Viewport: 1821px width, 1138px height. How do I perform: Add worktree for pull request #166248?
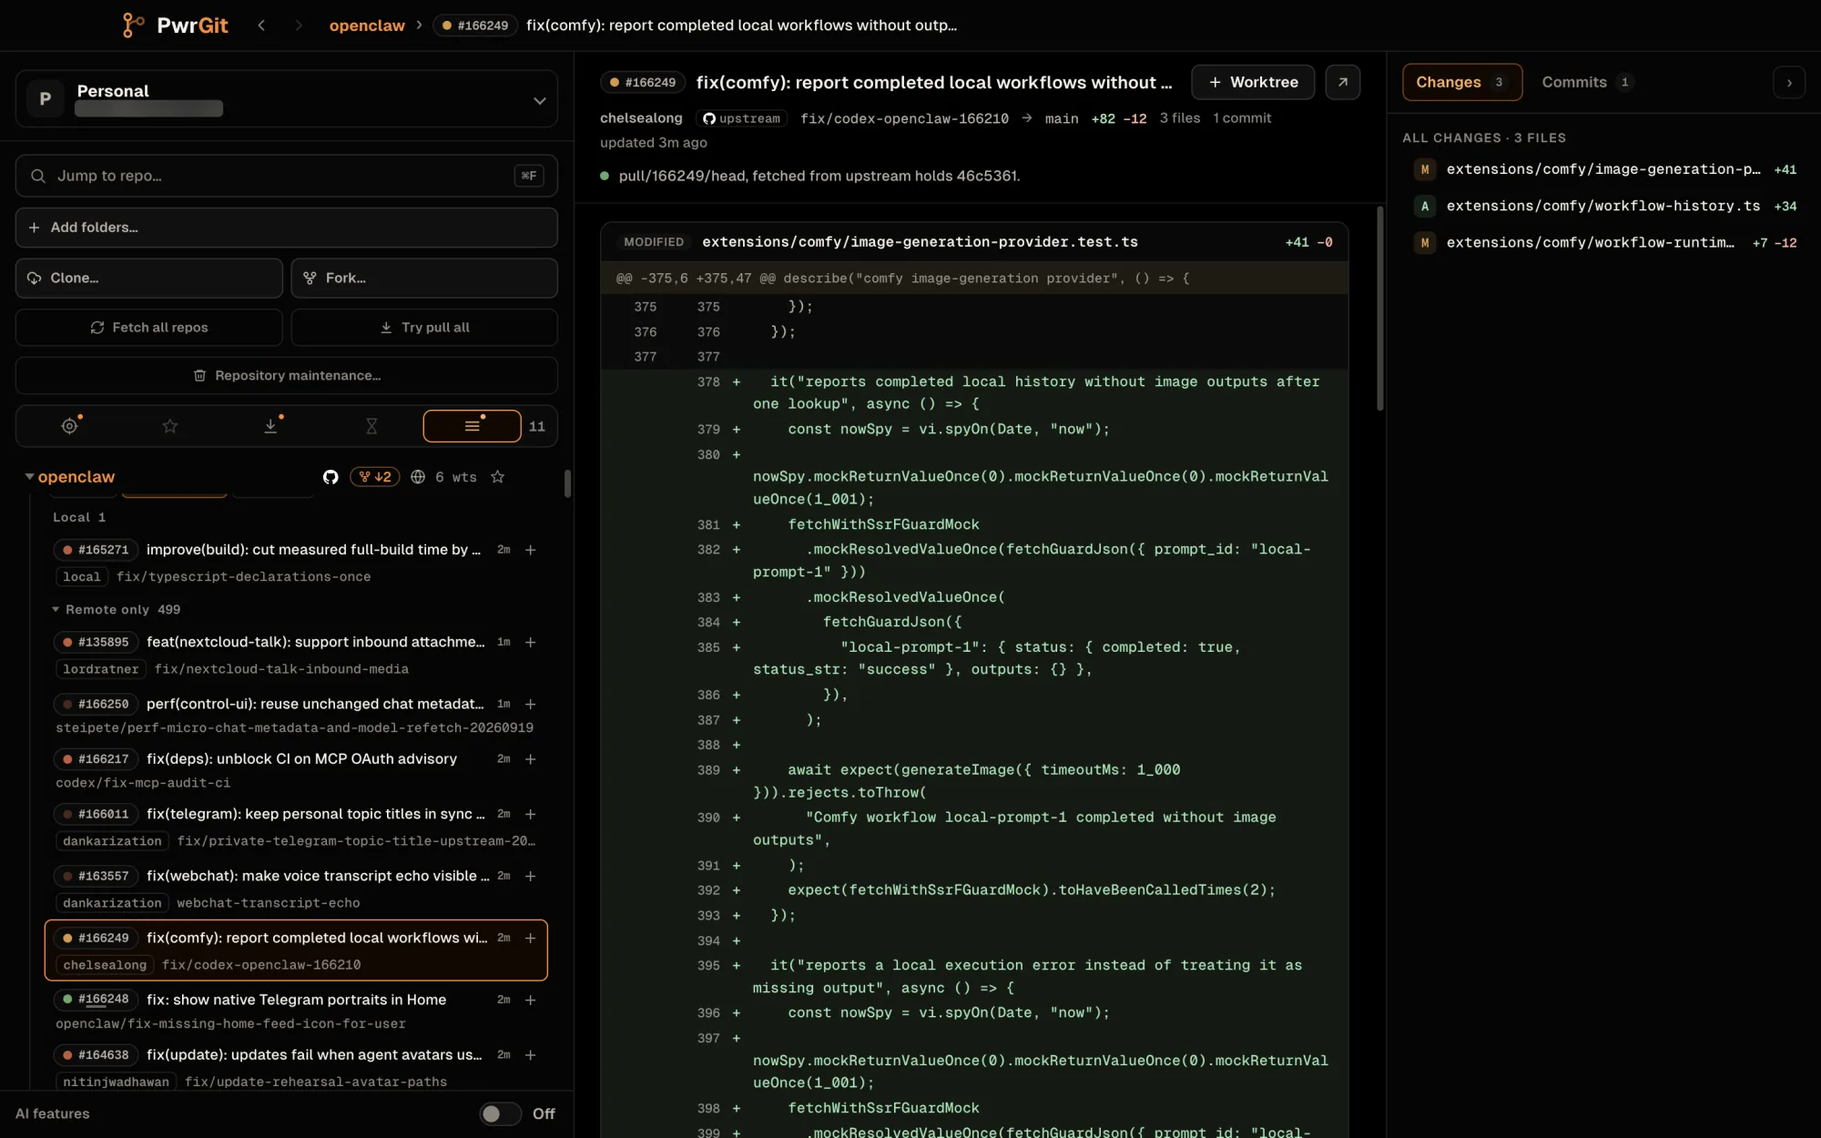click(531, 1000)
